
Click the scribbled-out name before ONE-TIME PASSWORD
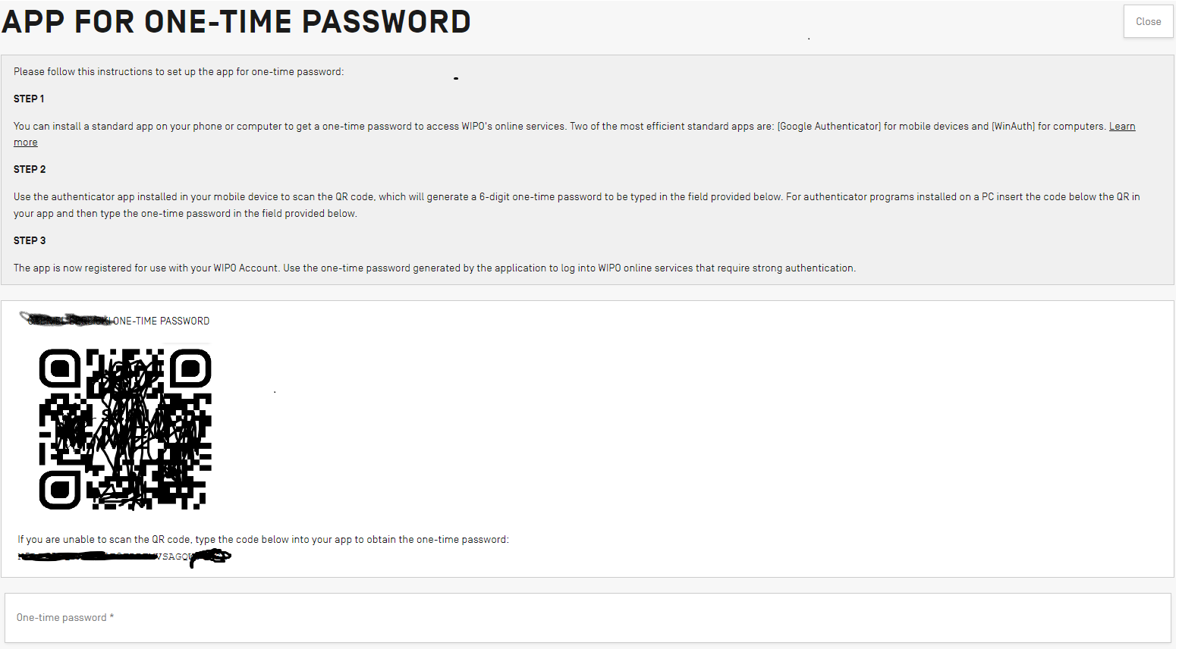pos(66,320)
